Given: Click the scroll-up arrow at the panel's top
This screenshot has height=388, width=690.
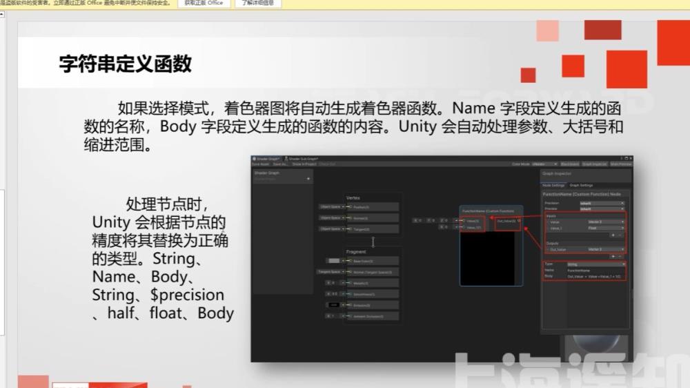Looking at the screenshot, I should pyautogui.click(x=2, y=14).
